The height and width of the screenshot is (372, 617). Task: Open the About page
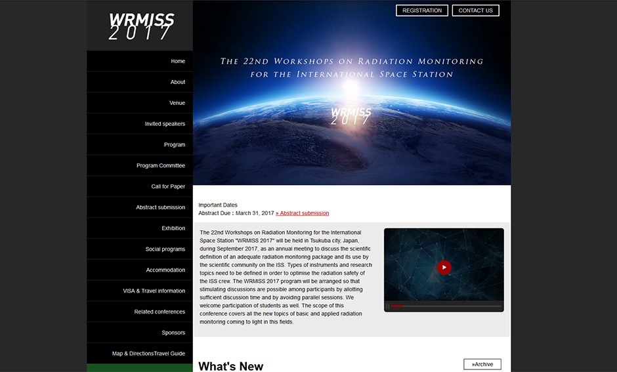tap(140, 82)
